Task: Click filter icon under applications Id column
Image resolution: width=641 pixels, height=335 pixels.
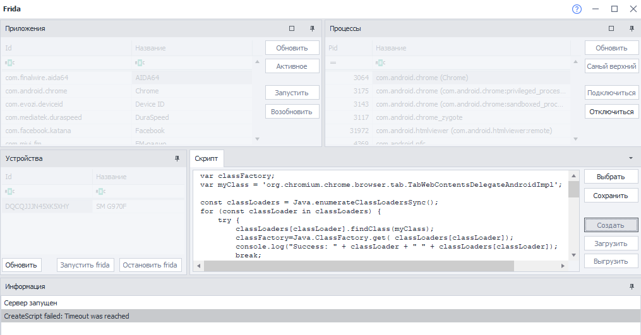Action: tap(10, 62)
